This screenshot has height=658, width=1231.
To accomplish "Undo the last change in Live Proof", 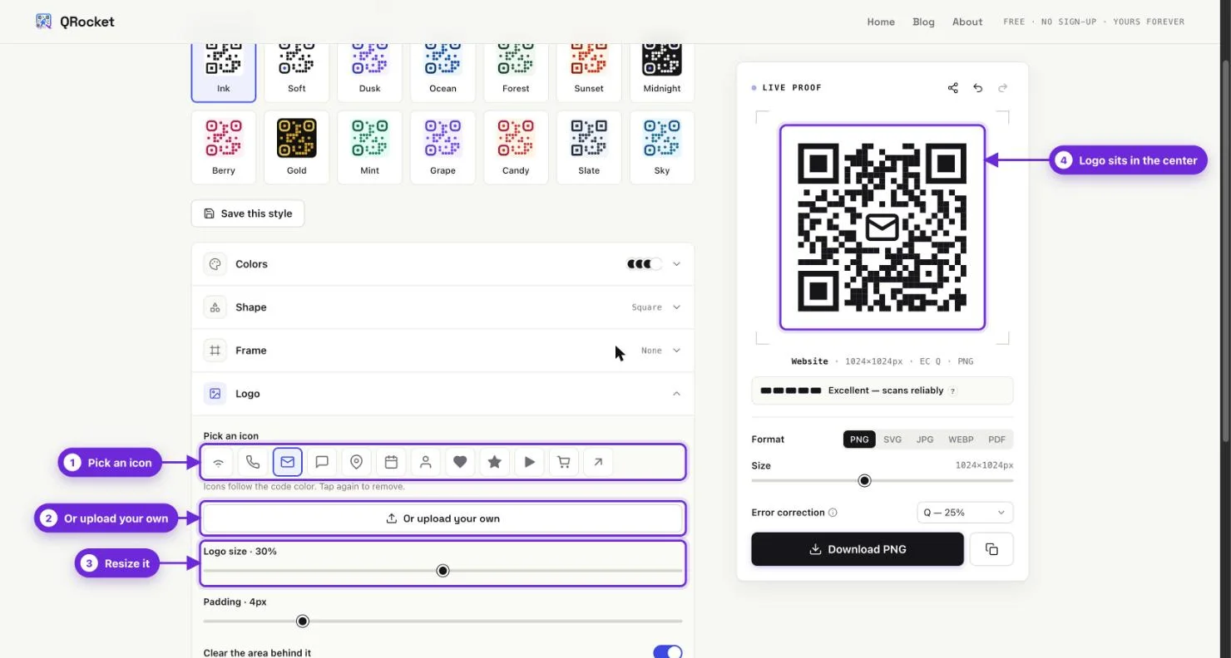I will [978, 88].
